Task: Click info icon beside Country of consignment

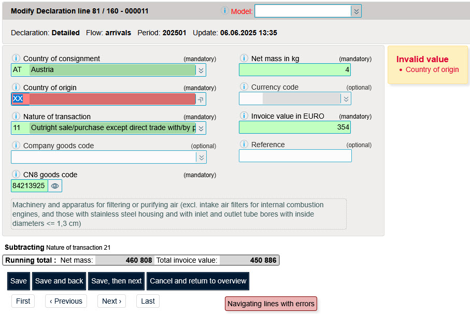Action: [16, 59]
